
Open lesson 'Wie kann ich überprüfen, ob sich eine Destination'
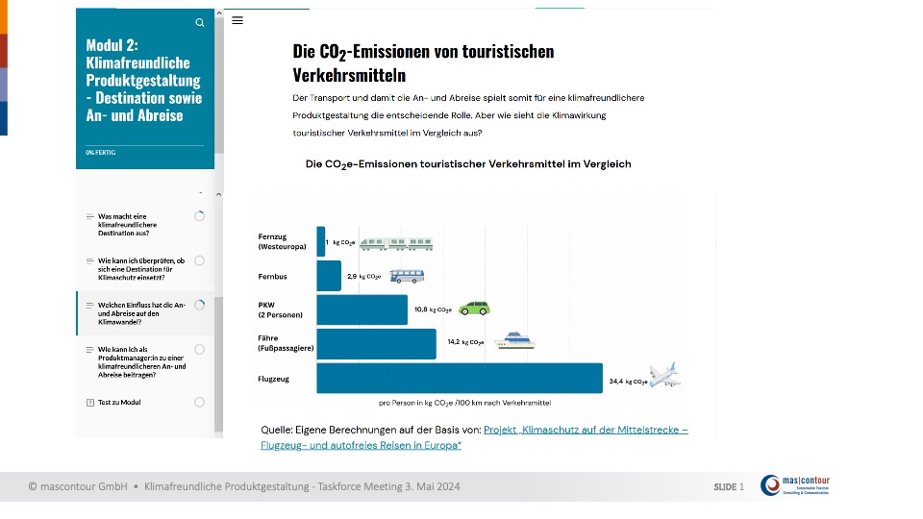[x=141, y=269]
